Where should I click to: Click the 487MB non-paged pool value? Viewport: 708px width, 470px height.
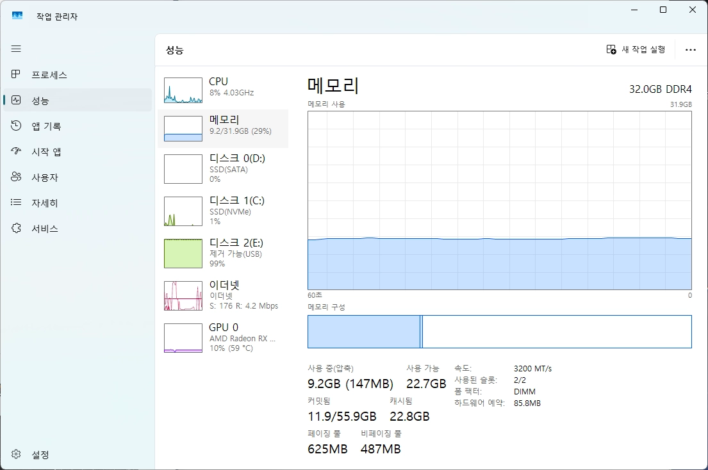pyautogui.click(x=381, y=449)
